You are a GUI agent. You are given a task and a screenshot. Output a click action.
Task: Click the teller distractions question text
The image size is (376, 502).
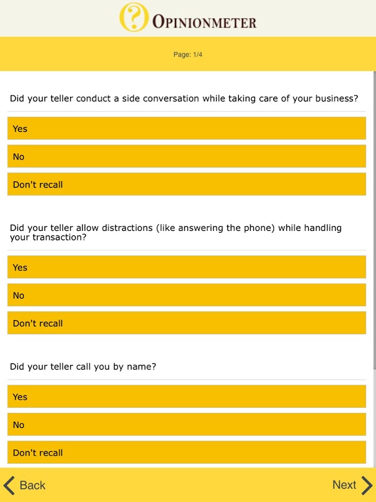tap(175, 233)
